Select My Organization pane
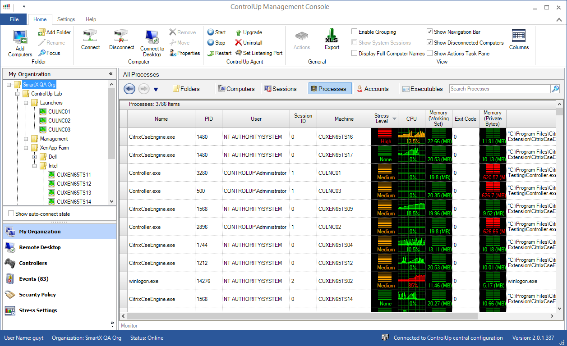 (x=59, y=232)
